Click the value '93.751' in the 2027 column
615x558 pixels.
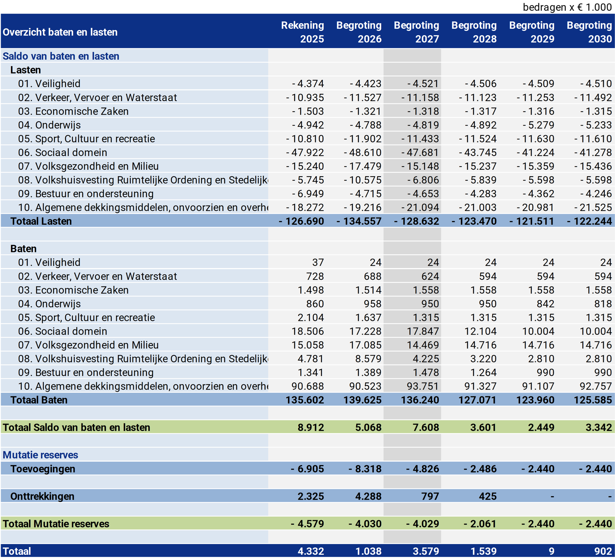point(423,386)
